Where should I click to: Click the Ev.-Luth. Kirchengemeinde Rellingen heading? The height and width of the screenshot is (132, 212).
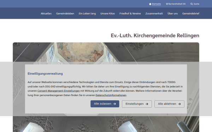155,36
